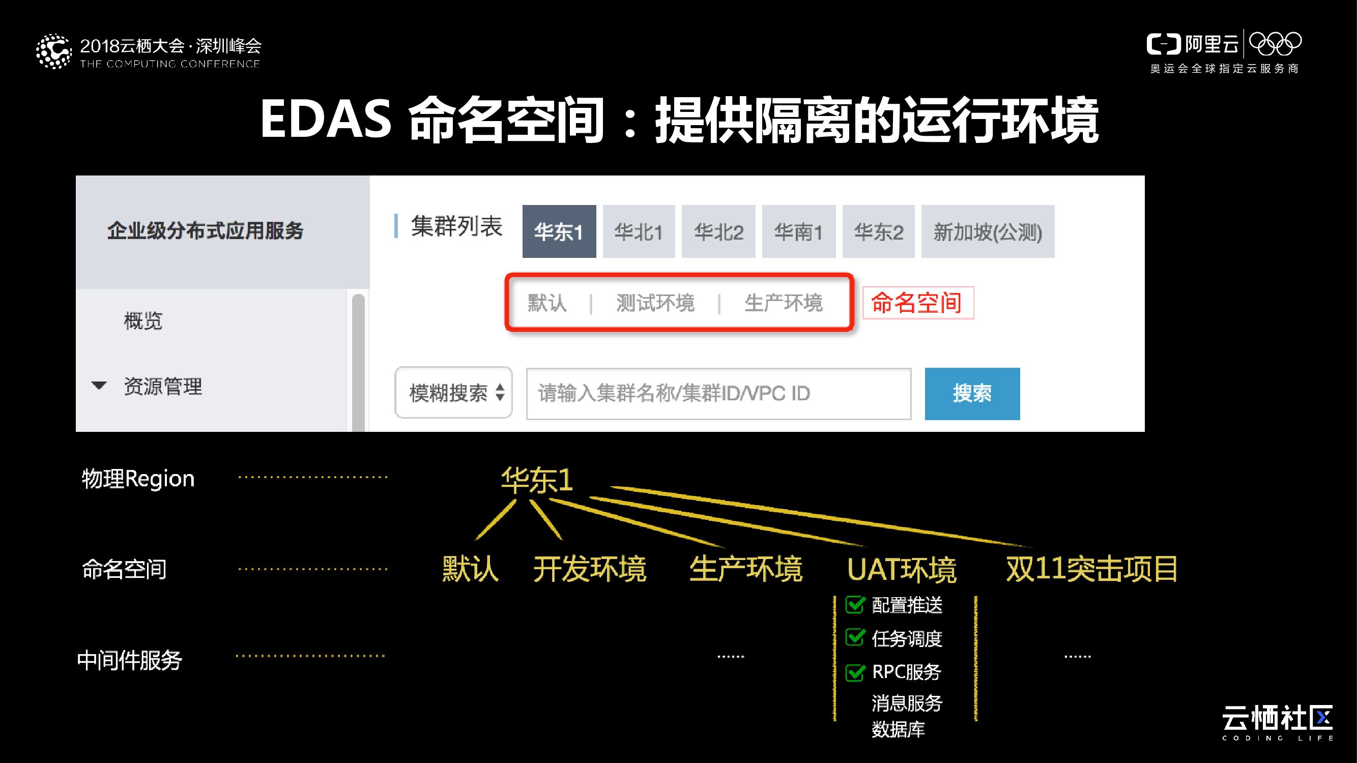Open 概览 in the left sidebar
The height and width of the screenshot is (763, 1357).
click(143, 320)
